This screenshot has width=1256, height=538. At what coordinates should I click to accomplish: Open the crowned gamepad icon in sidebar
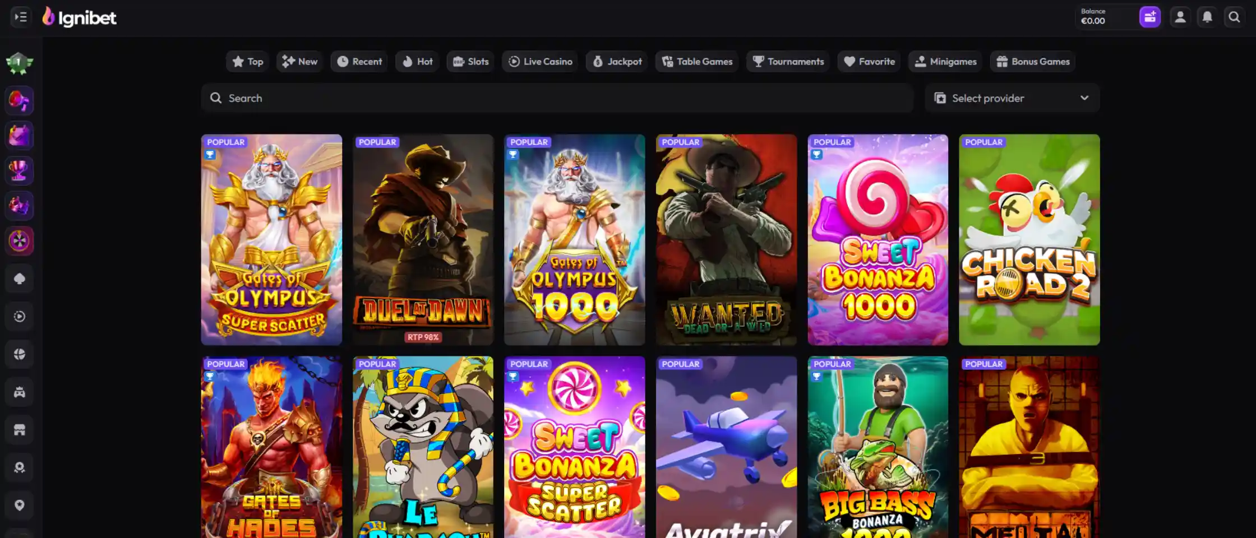19,392
